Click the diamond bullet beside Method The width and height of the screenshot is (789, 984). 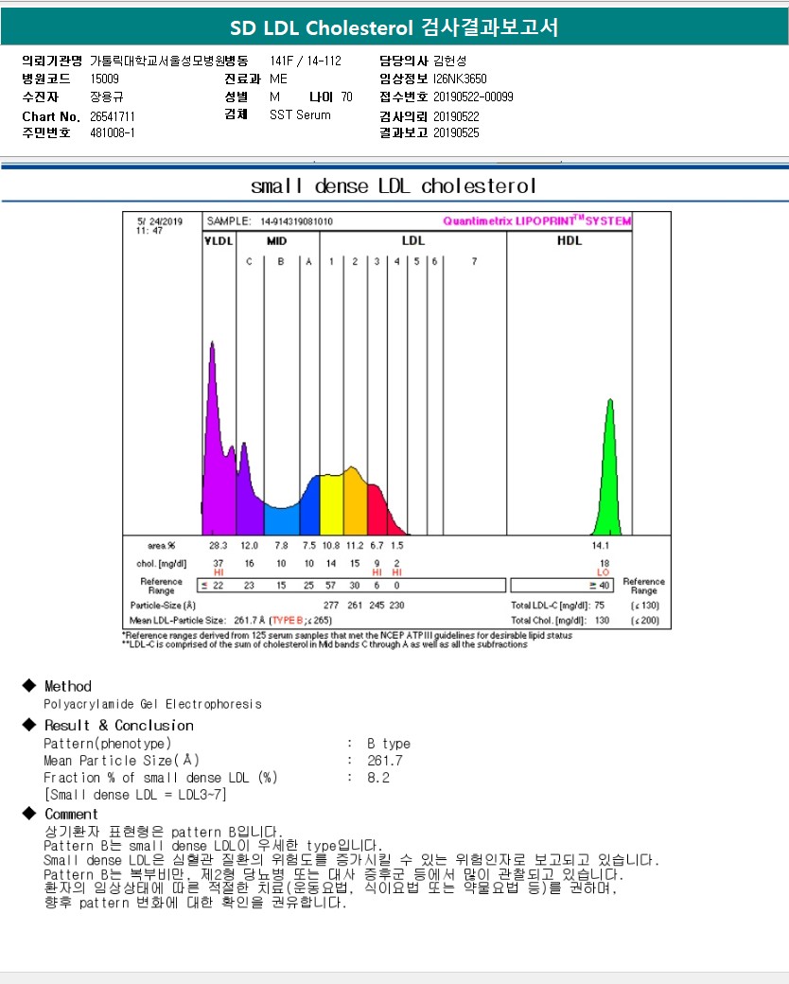tap(28, 686)
